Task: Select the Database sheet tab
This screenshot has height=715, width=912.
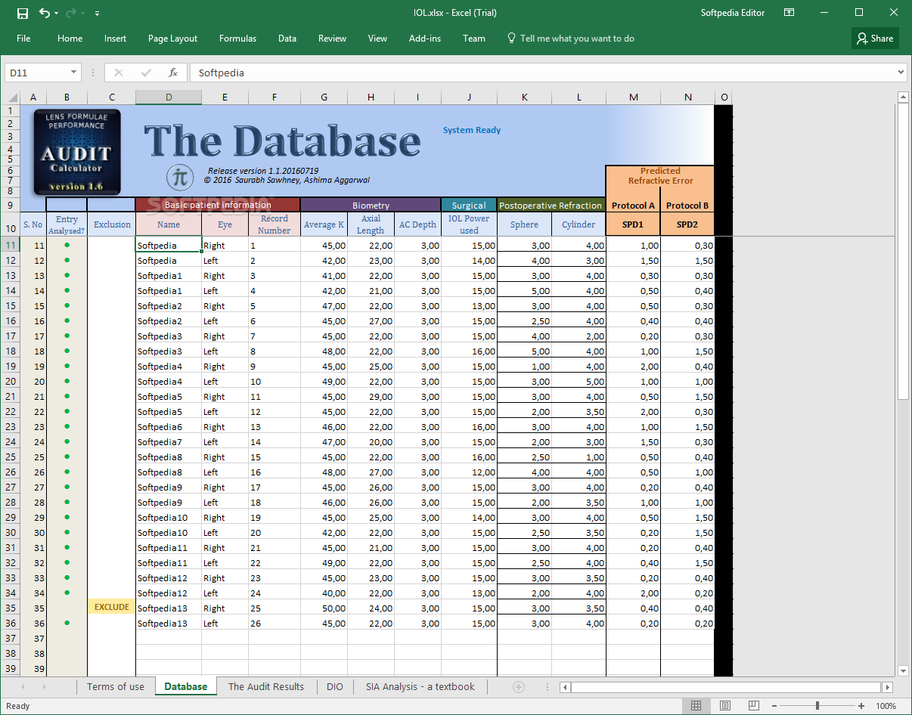Action: click(186, 686)
